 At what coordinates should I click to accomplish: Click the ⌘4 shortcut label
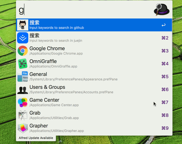(165, 64)
